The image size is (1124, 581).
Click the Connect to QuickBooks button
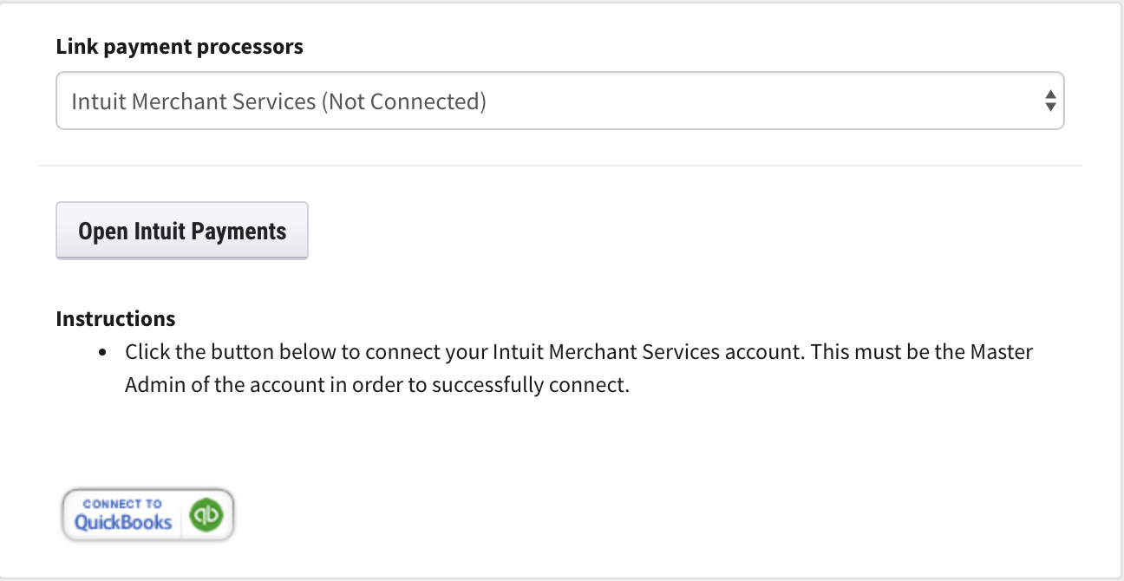147,515
